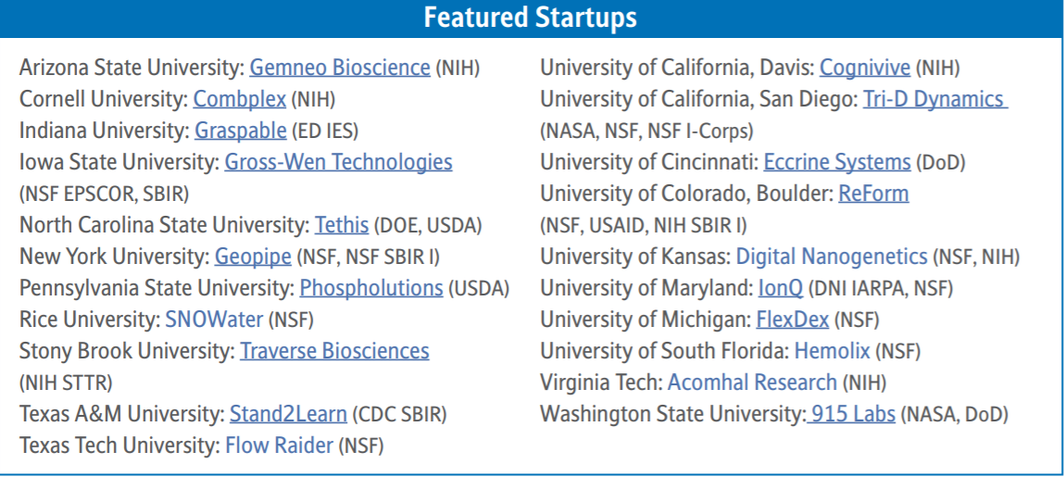This screenshot has width=1064, height=477.
Task: Open the Combplex startup link
Action: point(240,100)
